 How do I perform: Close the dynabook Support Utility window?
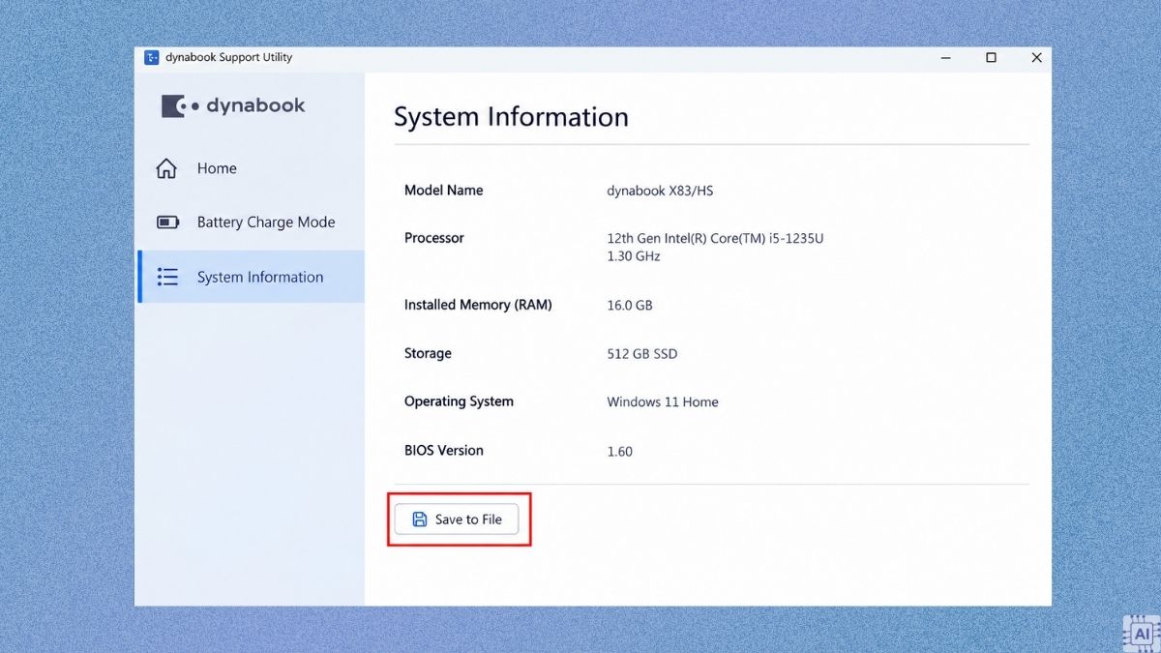[1036, 58]
